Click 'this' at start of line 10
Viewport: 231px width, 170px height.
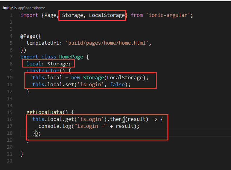click(x=38, y=78)
